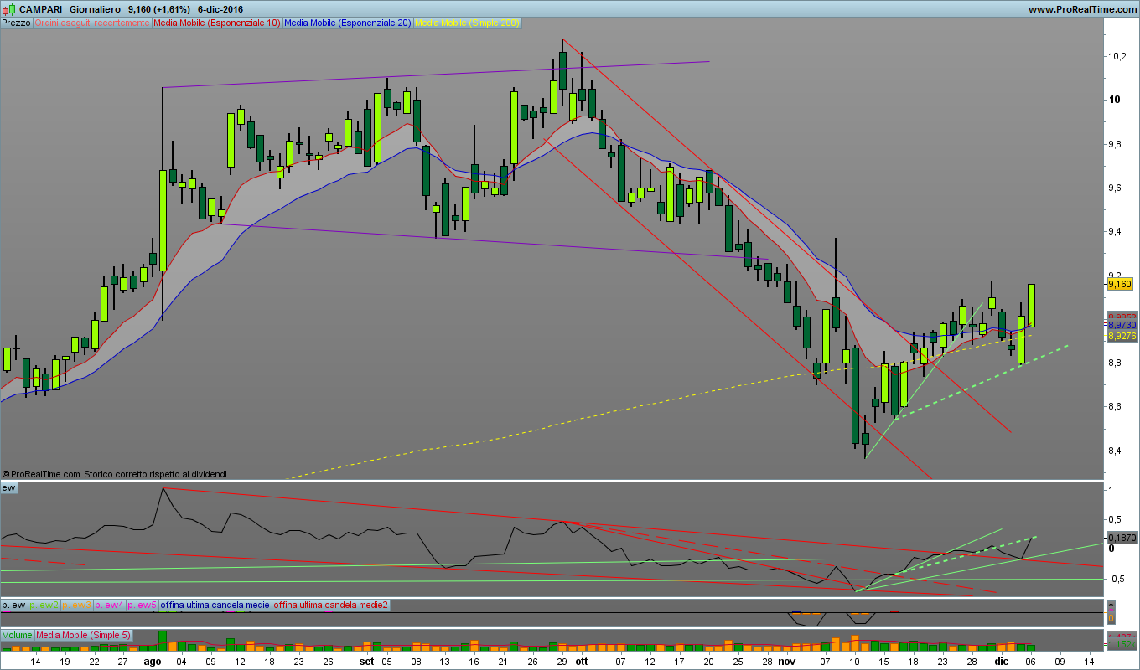Click the yellow SMA value 8,9276

pyautogui.click(x=1122, y=336)
